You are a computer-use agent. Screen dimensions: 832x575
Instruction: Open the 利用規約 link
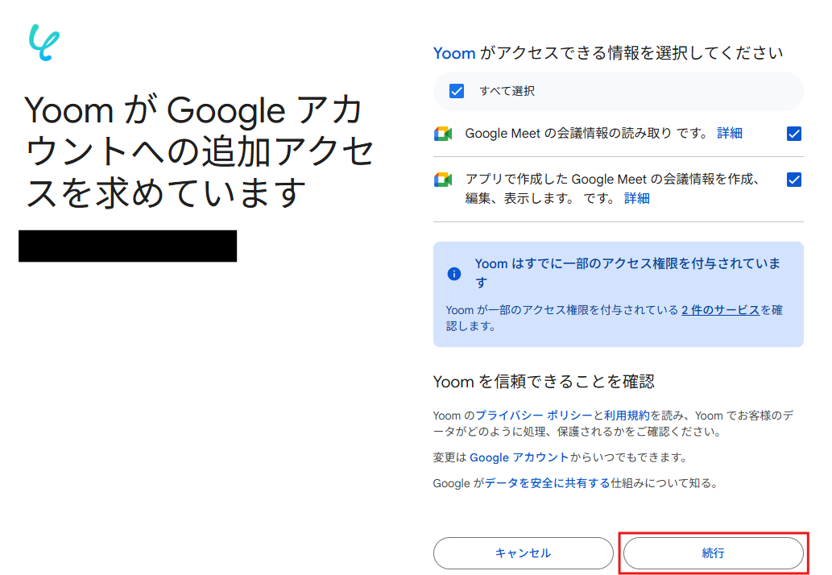tap(627, 416)
